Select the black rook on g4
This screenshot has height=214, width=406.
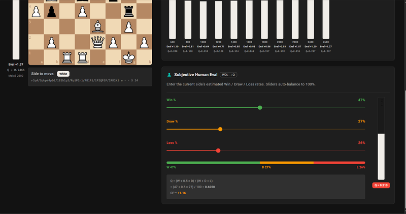129,10
